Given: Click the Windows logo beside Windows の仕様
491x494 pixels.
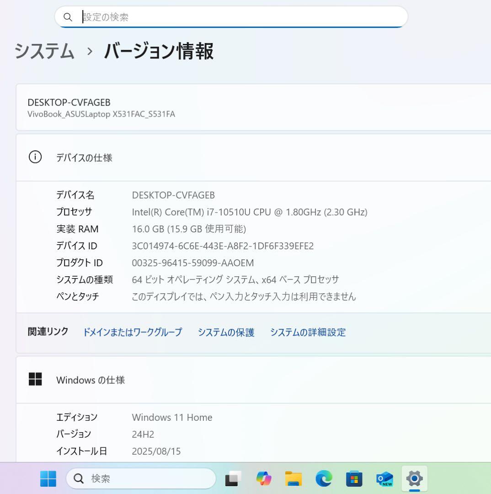Looking at the screenshot, I should (x=35, y=379).
